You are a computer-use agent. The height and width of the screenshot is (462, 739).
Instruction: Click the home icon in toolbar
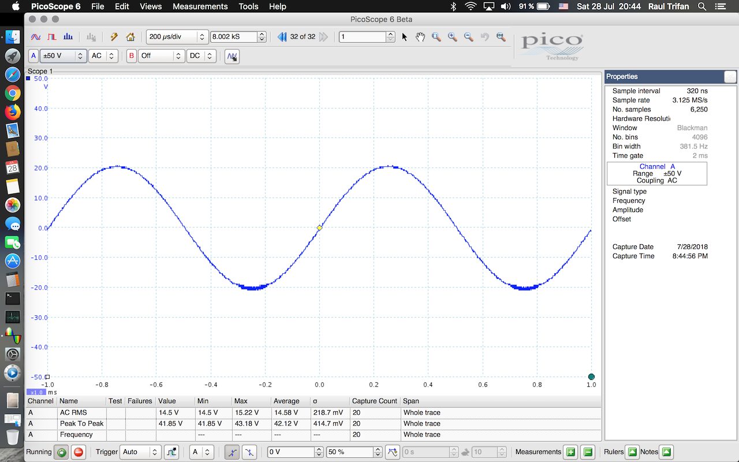pos(130,37)
